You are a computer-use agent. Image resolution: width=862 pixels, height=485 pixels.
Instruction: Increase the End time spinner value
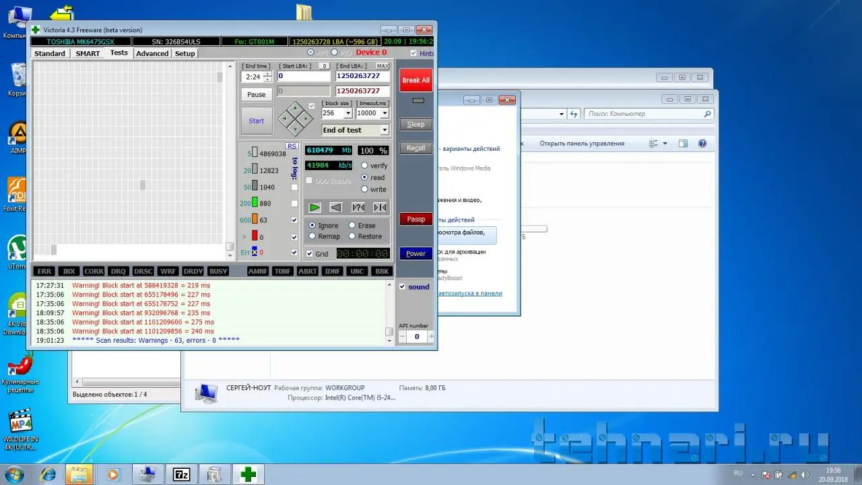[267, 73]
